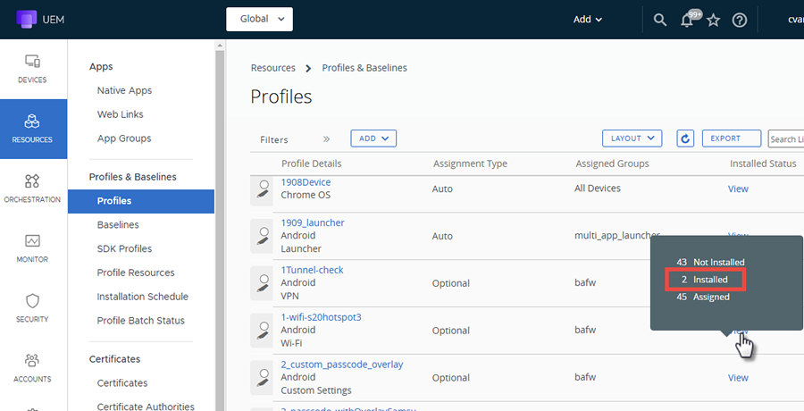Click edit icon for 1-wifi-s20hotspot3 row
The width and height of the screenshot is (804, 411).
(x=263, y=331)
